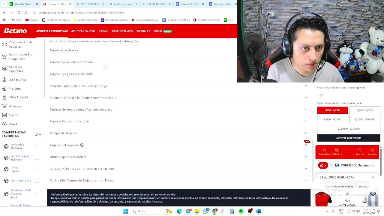The image size is (384, 216).
Task: Check the Bundesliga Alemania checkbox
Action: (x=37, y=146)
